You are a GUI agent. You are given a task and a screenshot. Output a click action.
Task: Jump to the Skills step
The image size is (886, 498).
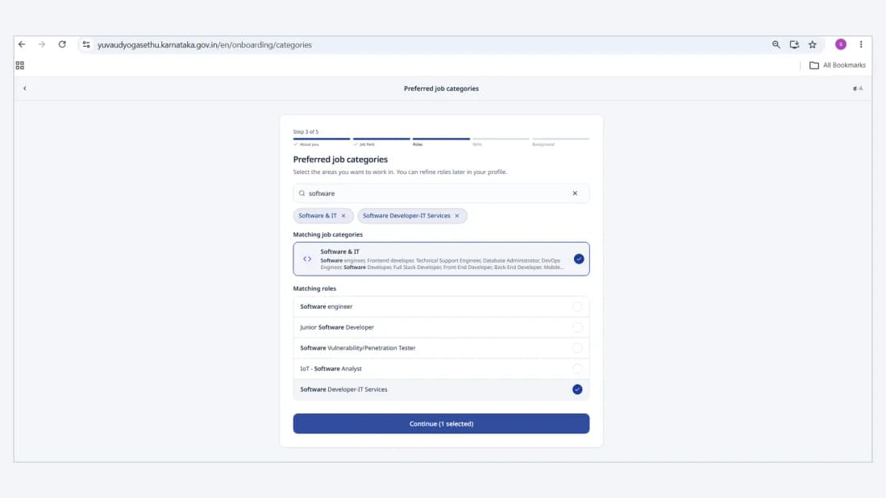(477, 144)
